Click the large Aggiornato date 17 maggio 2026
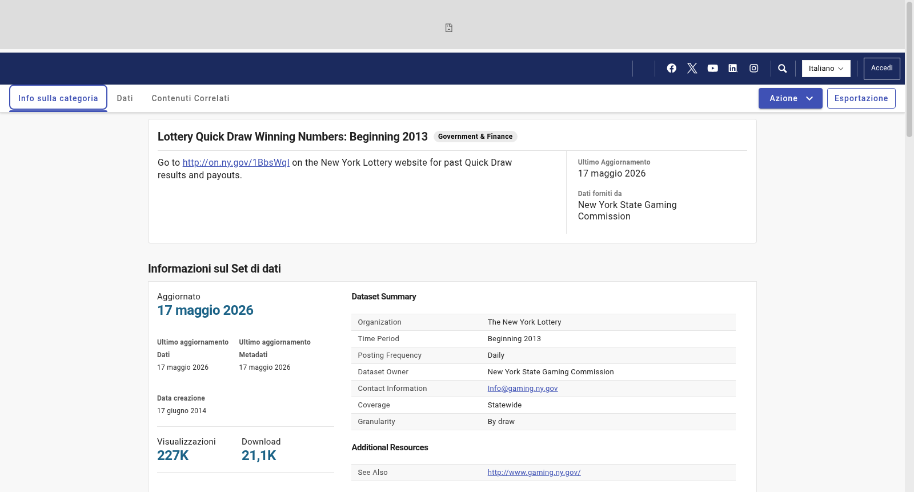The height and width of the screenshot is (492, 914). [205, 310]
